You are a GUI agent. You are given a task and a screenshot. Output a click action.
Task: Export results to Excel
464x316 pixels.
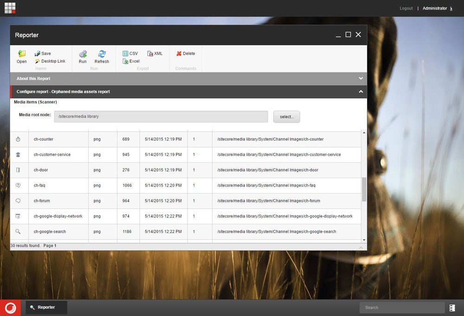click(x=131, y=61)
